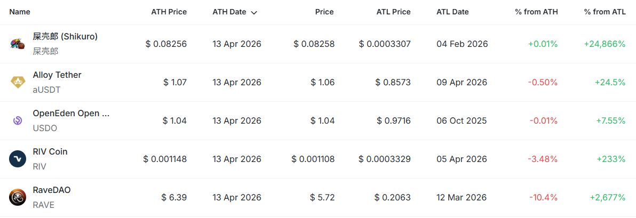Screen dimensions: 636x218
Task: Sort table by Name column header
Action: (20, 12)
